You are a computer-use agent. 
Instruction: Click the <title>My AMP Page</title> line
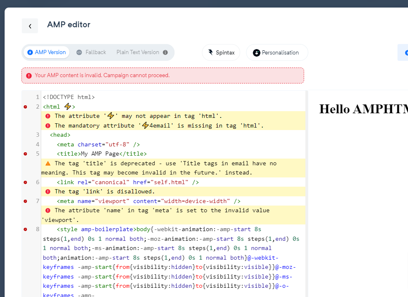tap(102, 154)
